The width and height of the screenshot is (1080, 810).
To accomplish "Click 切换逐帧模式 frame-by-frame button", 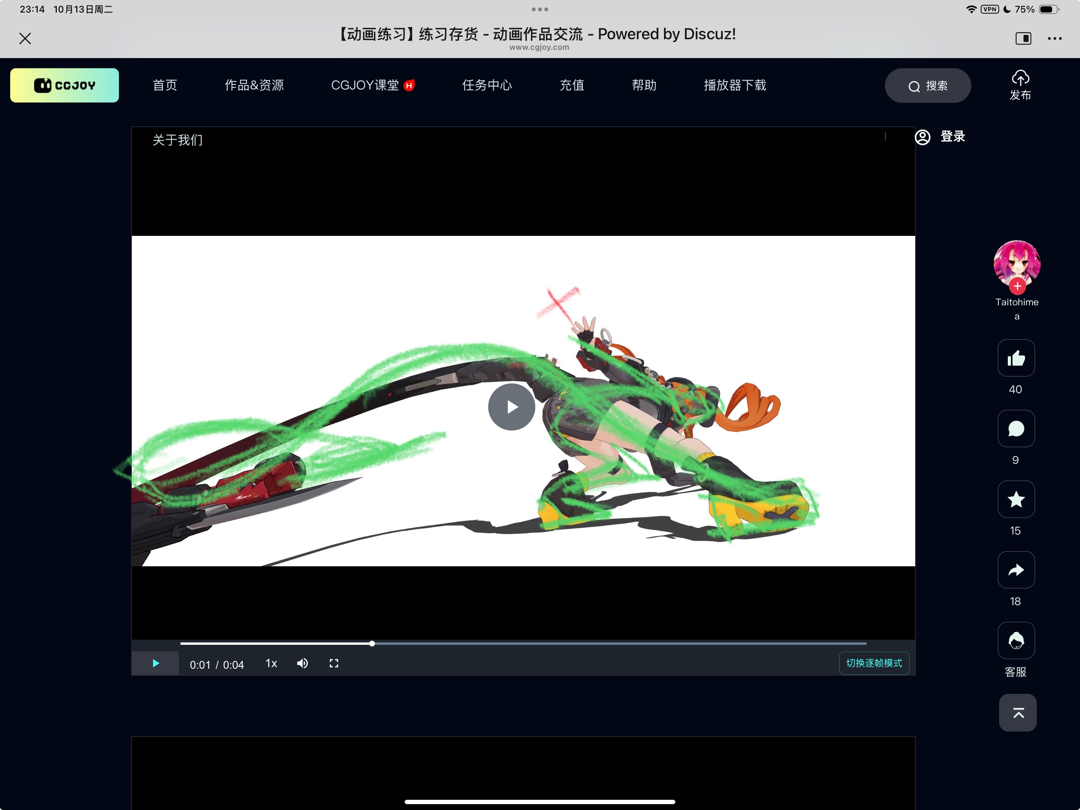I will click(x=874, y=664).
